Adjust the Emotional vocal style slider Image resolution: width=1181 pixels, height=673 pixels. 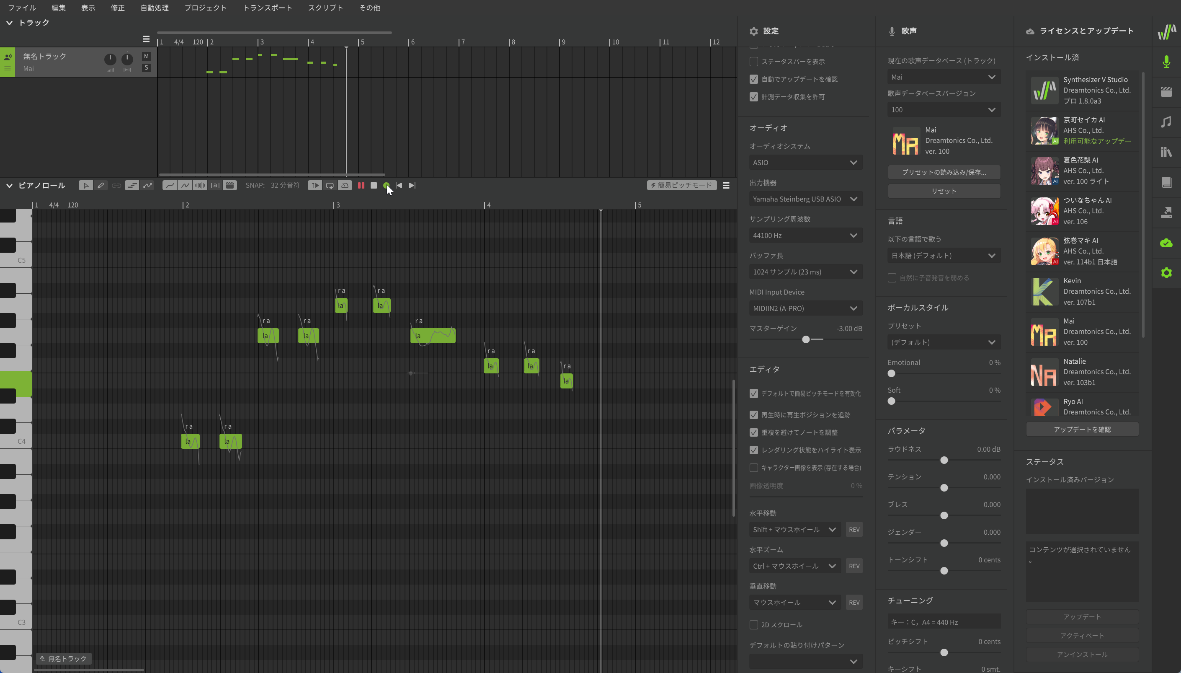(x=944, y=373)
